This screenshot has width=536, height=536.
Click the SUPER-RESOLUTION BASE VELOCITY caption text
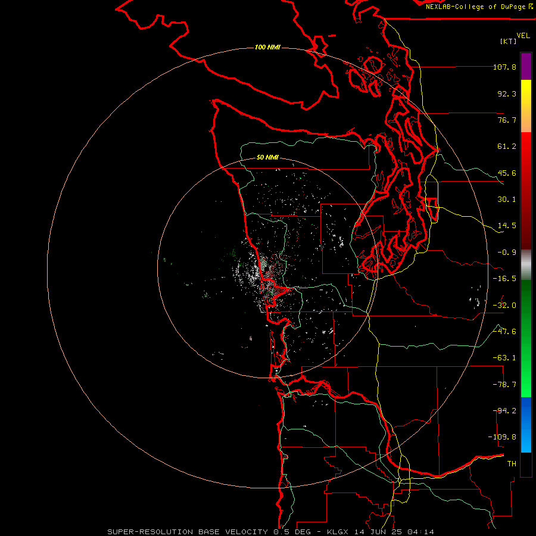(x=188, y=532)
